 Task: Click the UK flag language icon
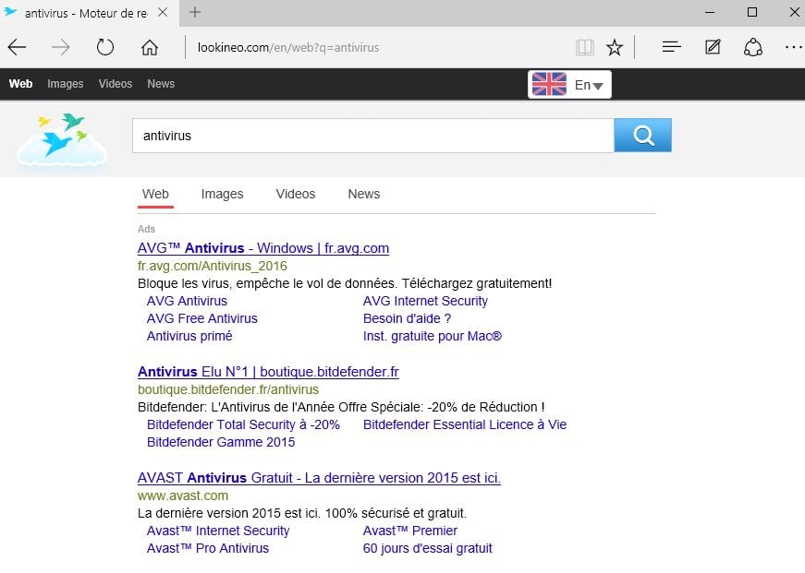tap(549, 84)
